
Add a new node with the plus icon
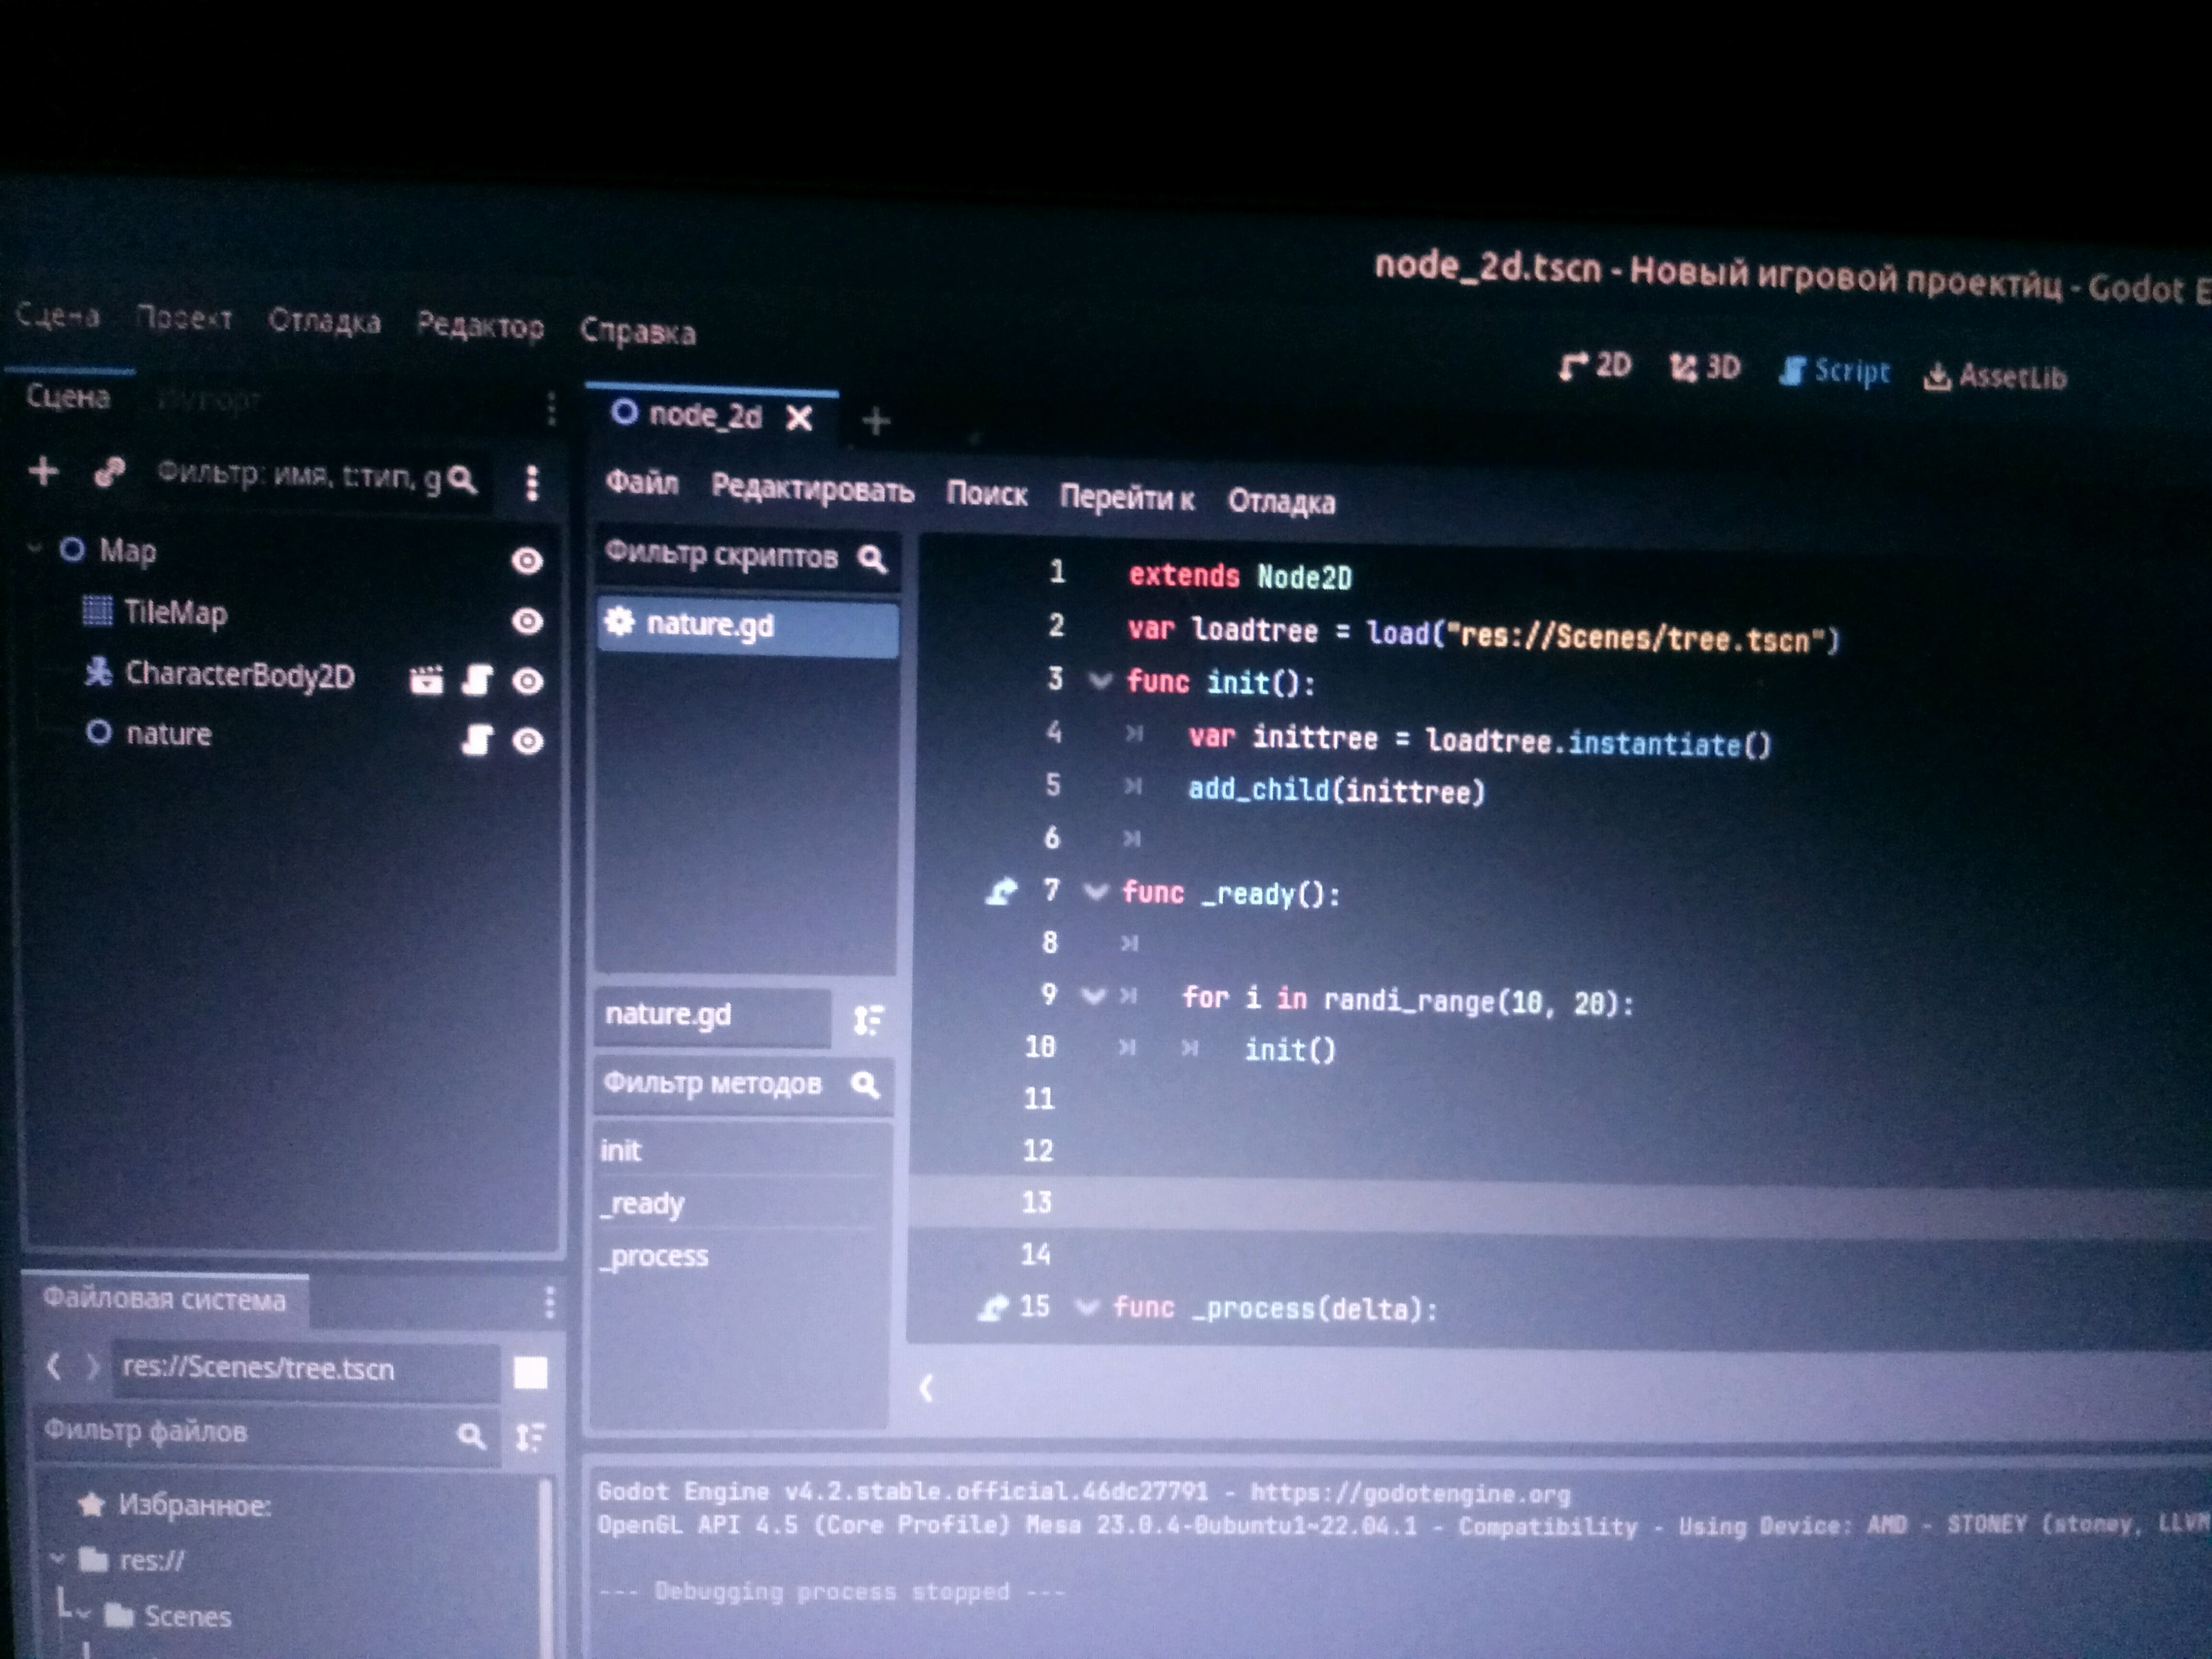click(x=43, y=470)
